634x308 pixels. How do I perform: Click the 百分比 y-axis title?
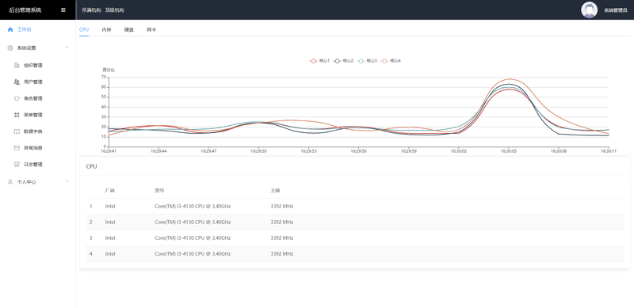[109, 70]
